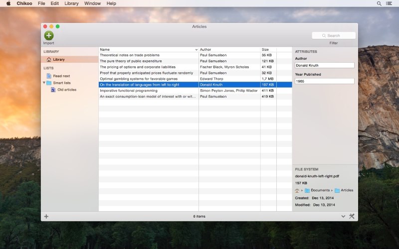Click the Author column header

229,49
